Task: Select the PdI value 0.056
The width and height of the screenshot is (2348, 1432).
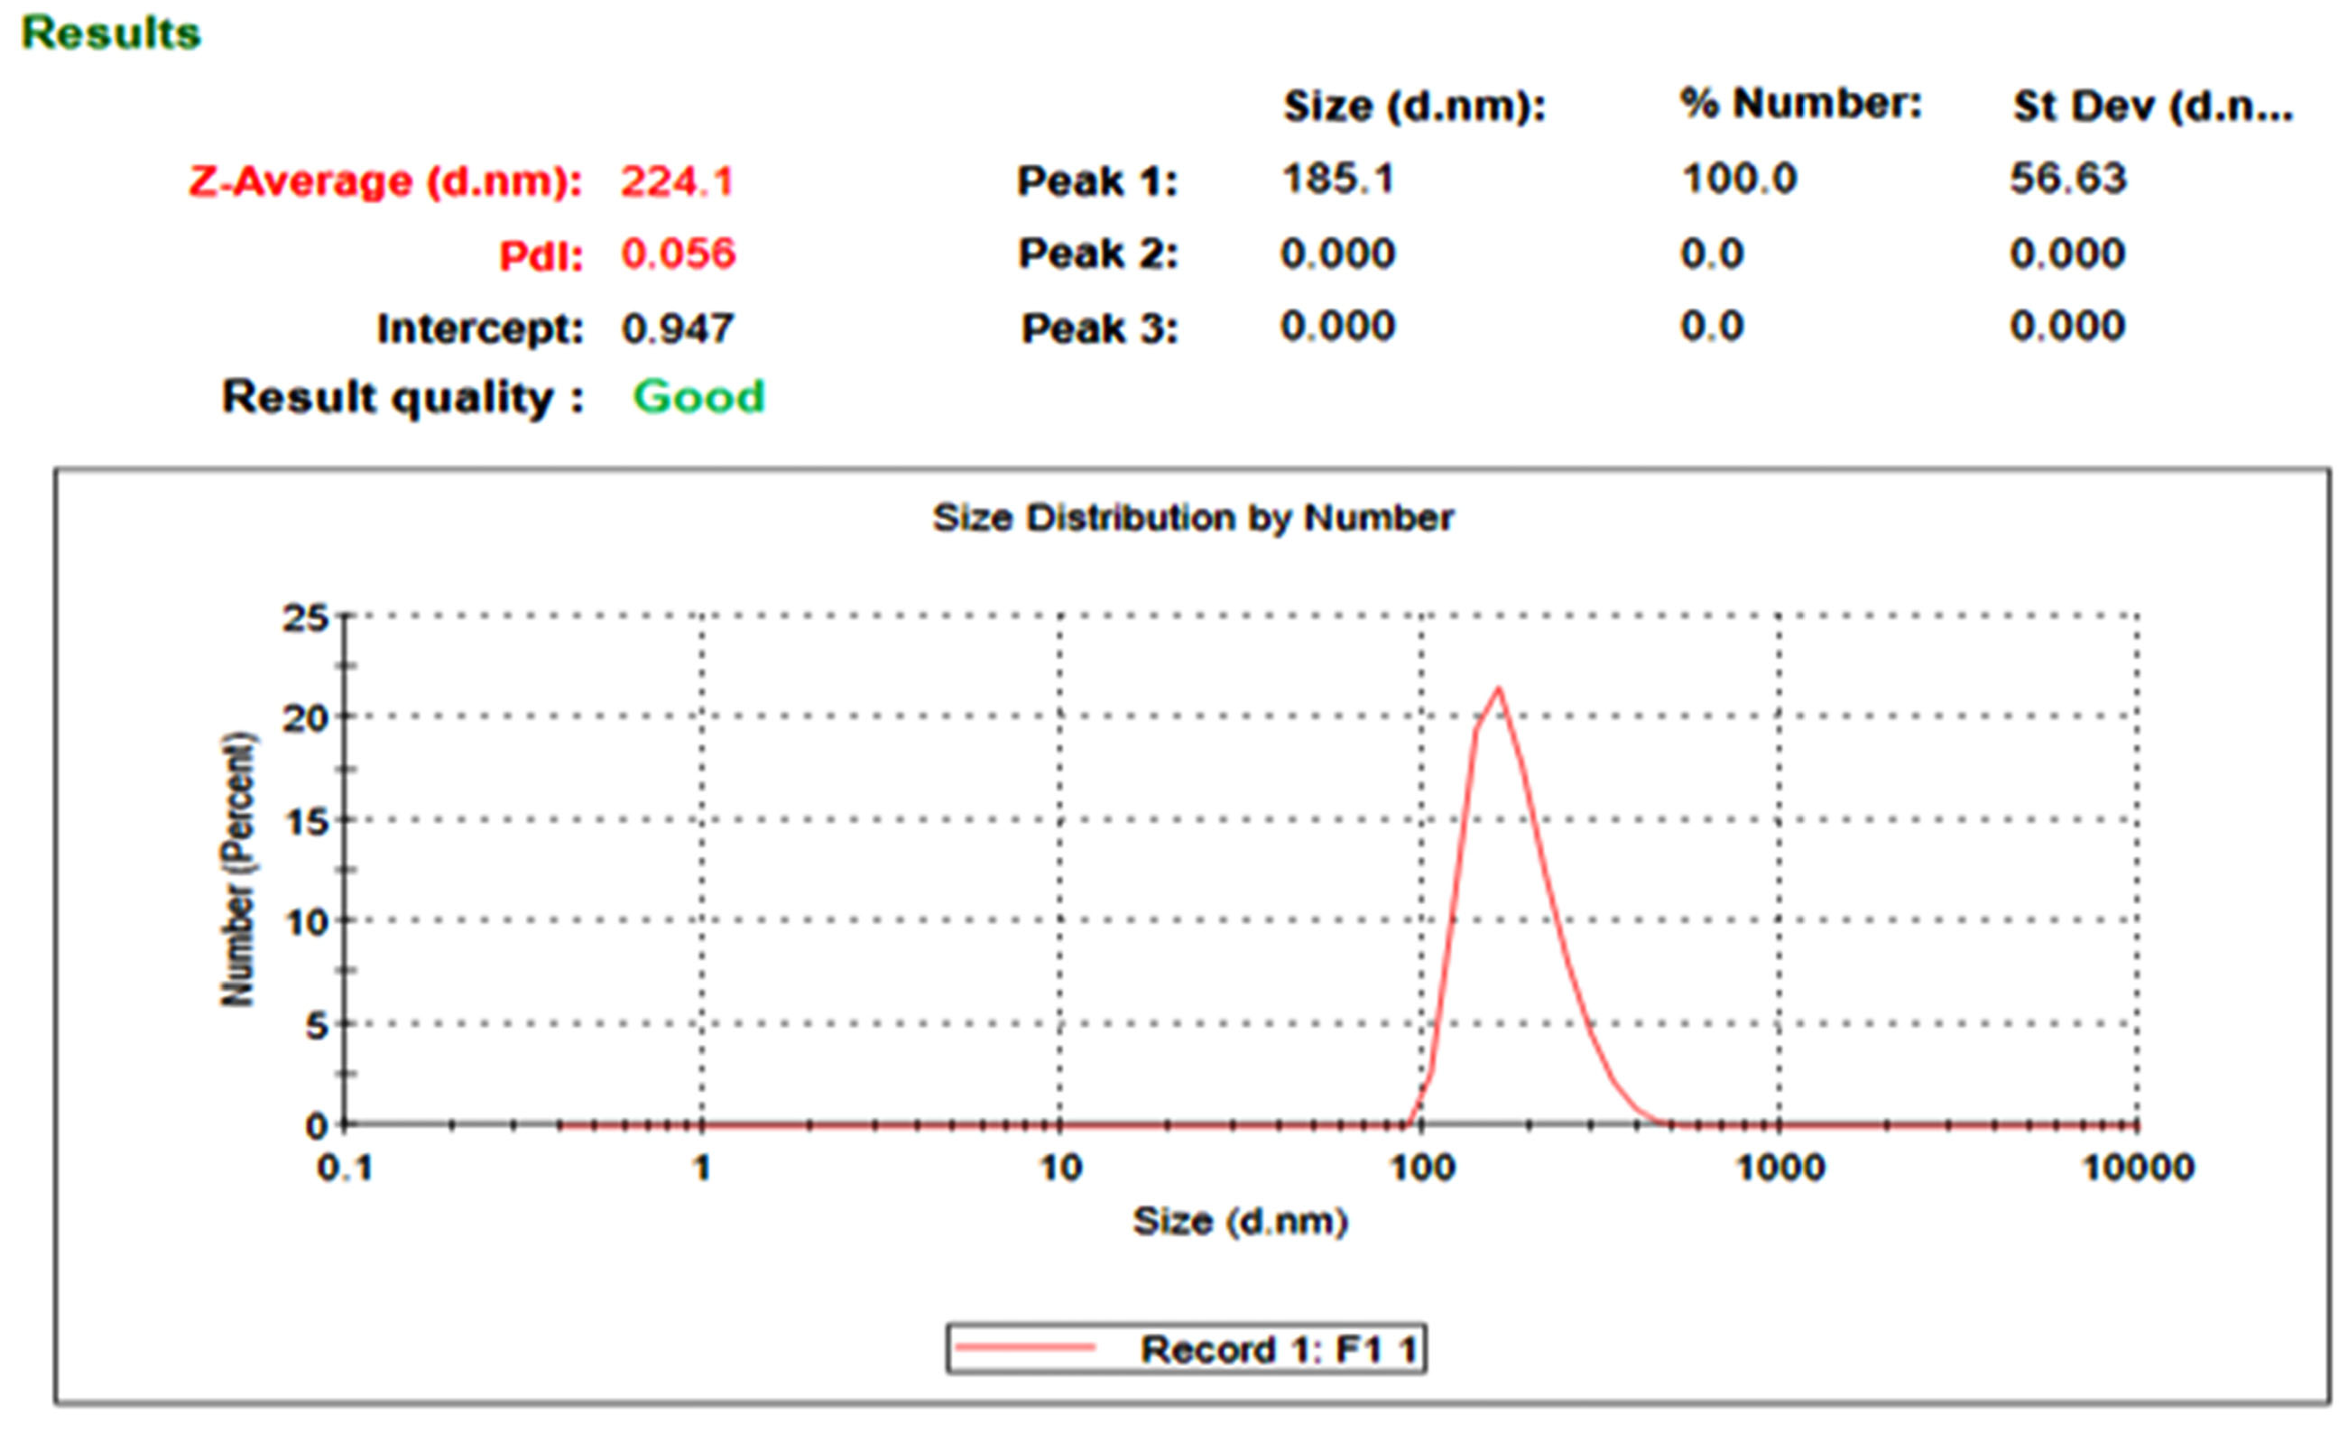Action: 678,254
